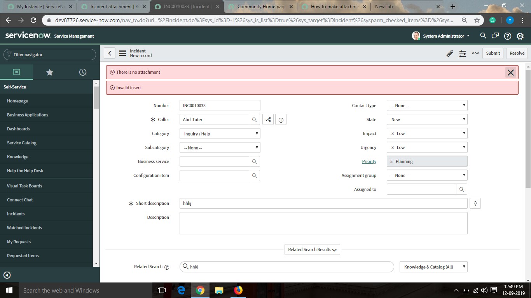Open the State dropdown
Image resolution: width=531 pixels, height=298 pixels.
point(427,120)
